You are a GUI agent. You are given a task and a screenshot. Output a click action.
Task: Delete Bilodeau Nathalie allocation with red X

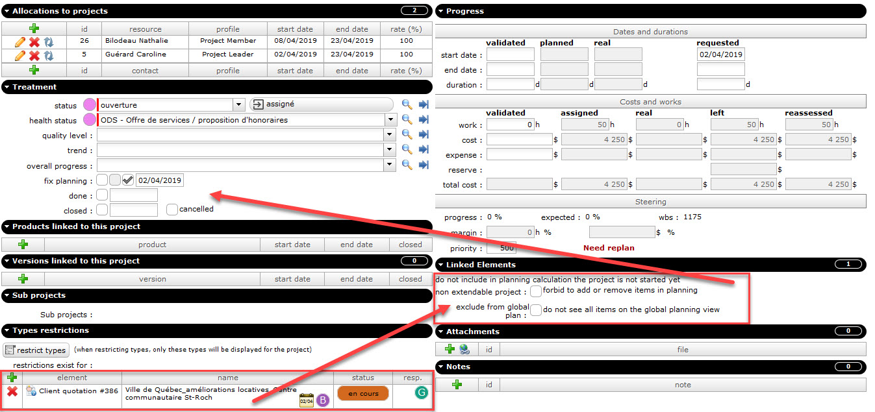point(34,42)
